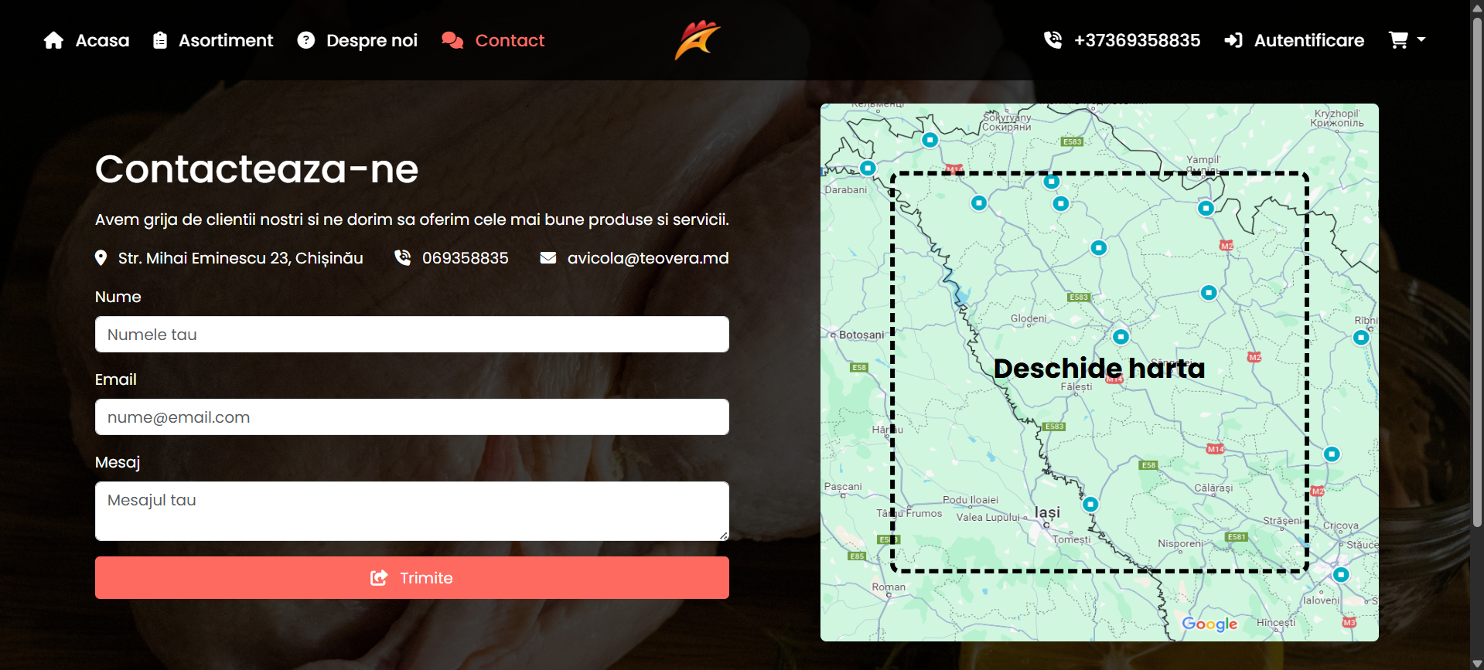Click the rooster logo in the header
This screenshot has height=670, width=1484.
(x=697, y=40)
